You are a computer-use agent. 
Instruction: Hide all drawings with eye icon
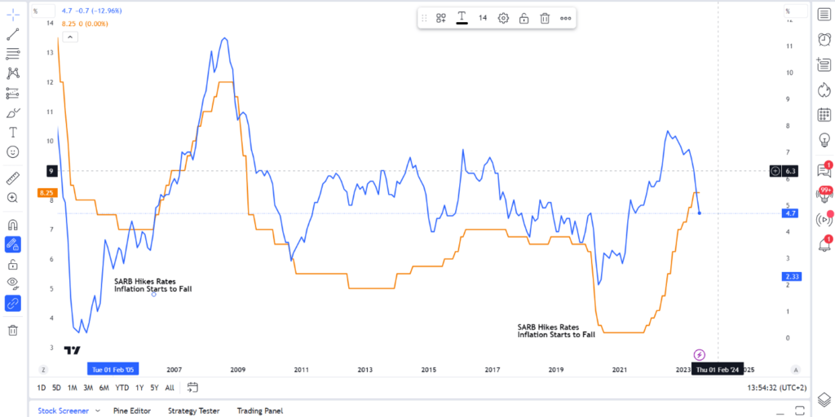coord(13,283)
